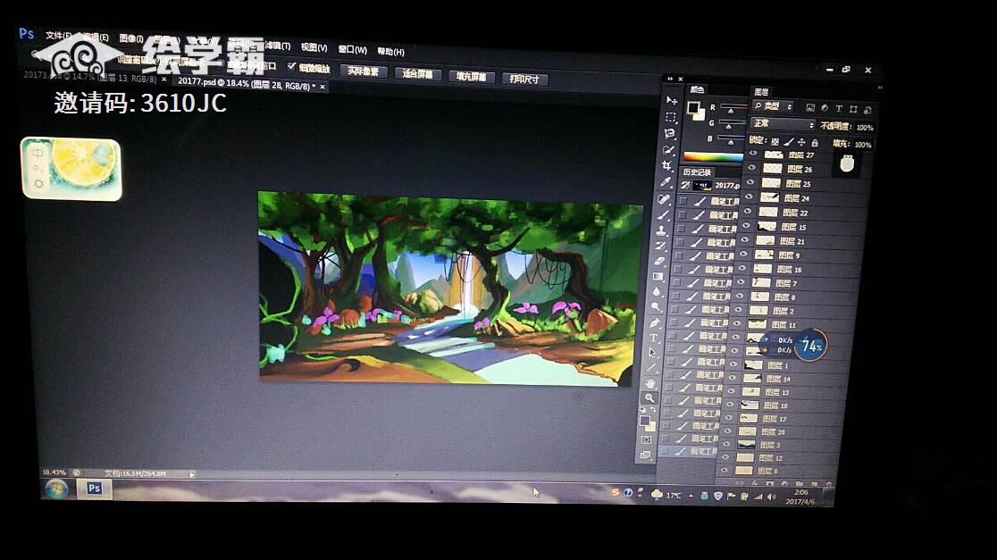The image size is (997, 560).
Task: Filter layers by adjustment layer icon
Action: tap(825, 108)
